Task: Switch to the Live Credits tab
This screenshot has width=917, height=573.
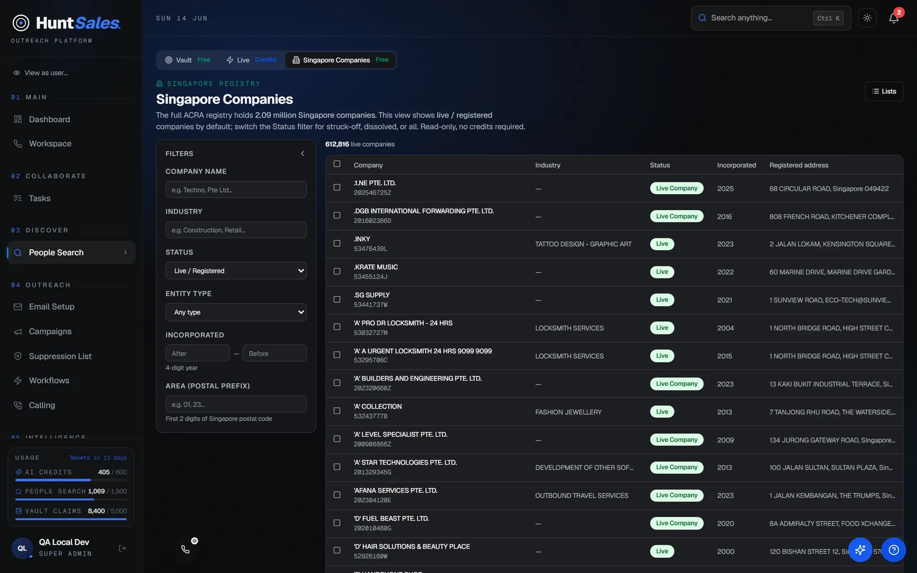Action: pos(251,60)
